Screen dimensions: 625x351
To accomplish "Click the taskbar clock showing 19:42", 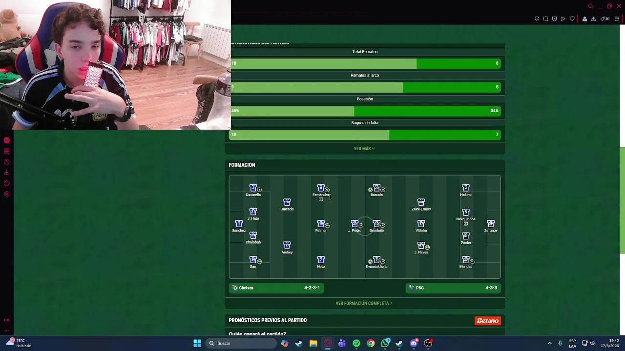I will point(611,343).
